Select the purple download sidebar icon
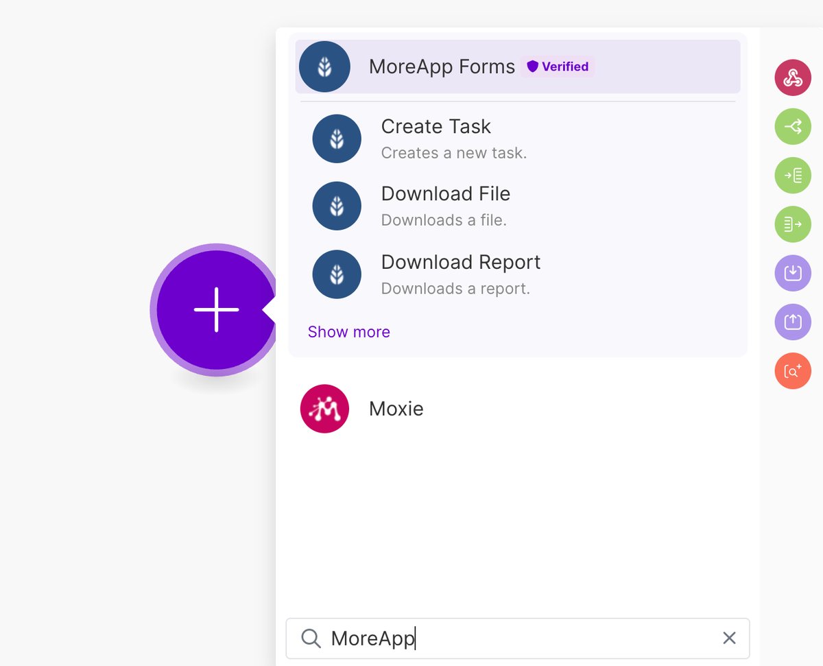823x666 pixels. tap(793, 272)
